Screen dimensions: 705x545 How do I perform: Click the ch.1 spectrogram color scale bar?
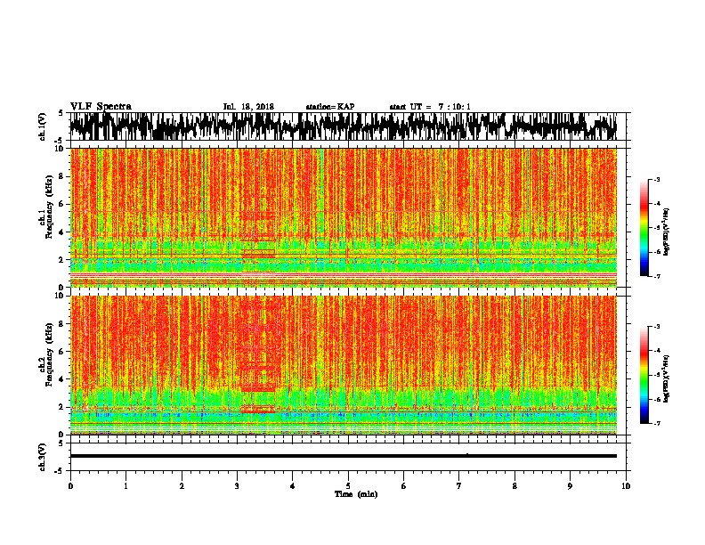[x=644, y=228]
